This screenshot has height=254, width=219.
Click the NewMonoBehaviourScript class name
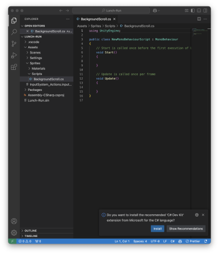(130, 39)
